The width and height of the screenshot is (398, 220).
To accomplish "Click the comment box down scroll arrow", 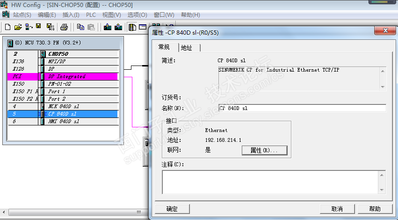I will click(382, 190).
